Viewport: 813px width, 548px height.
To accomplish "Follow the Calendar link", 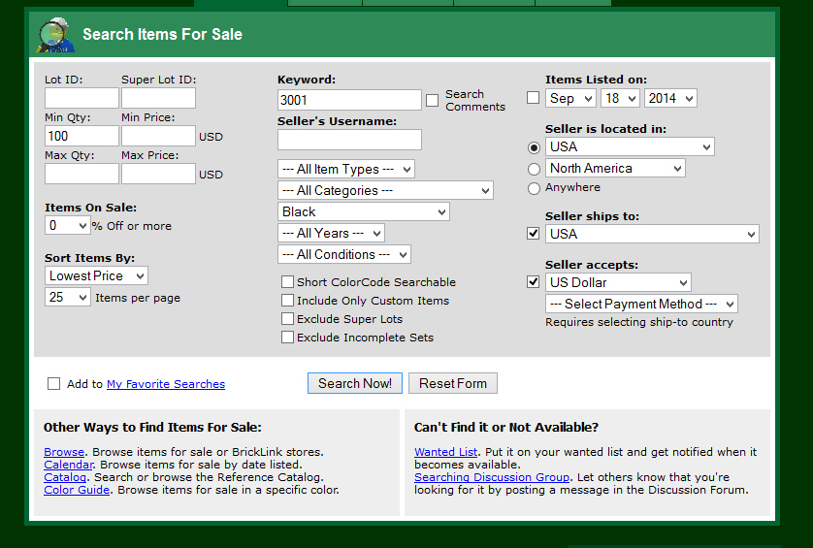I will point(69,465).
